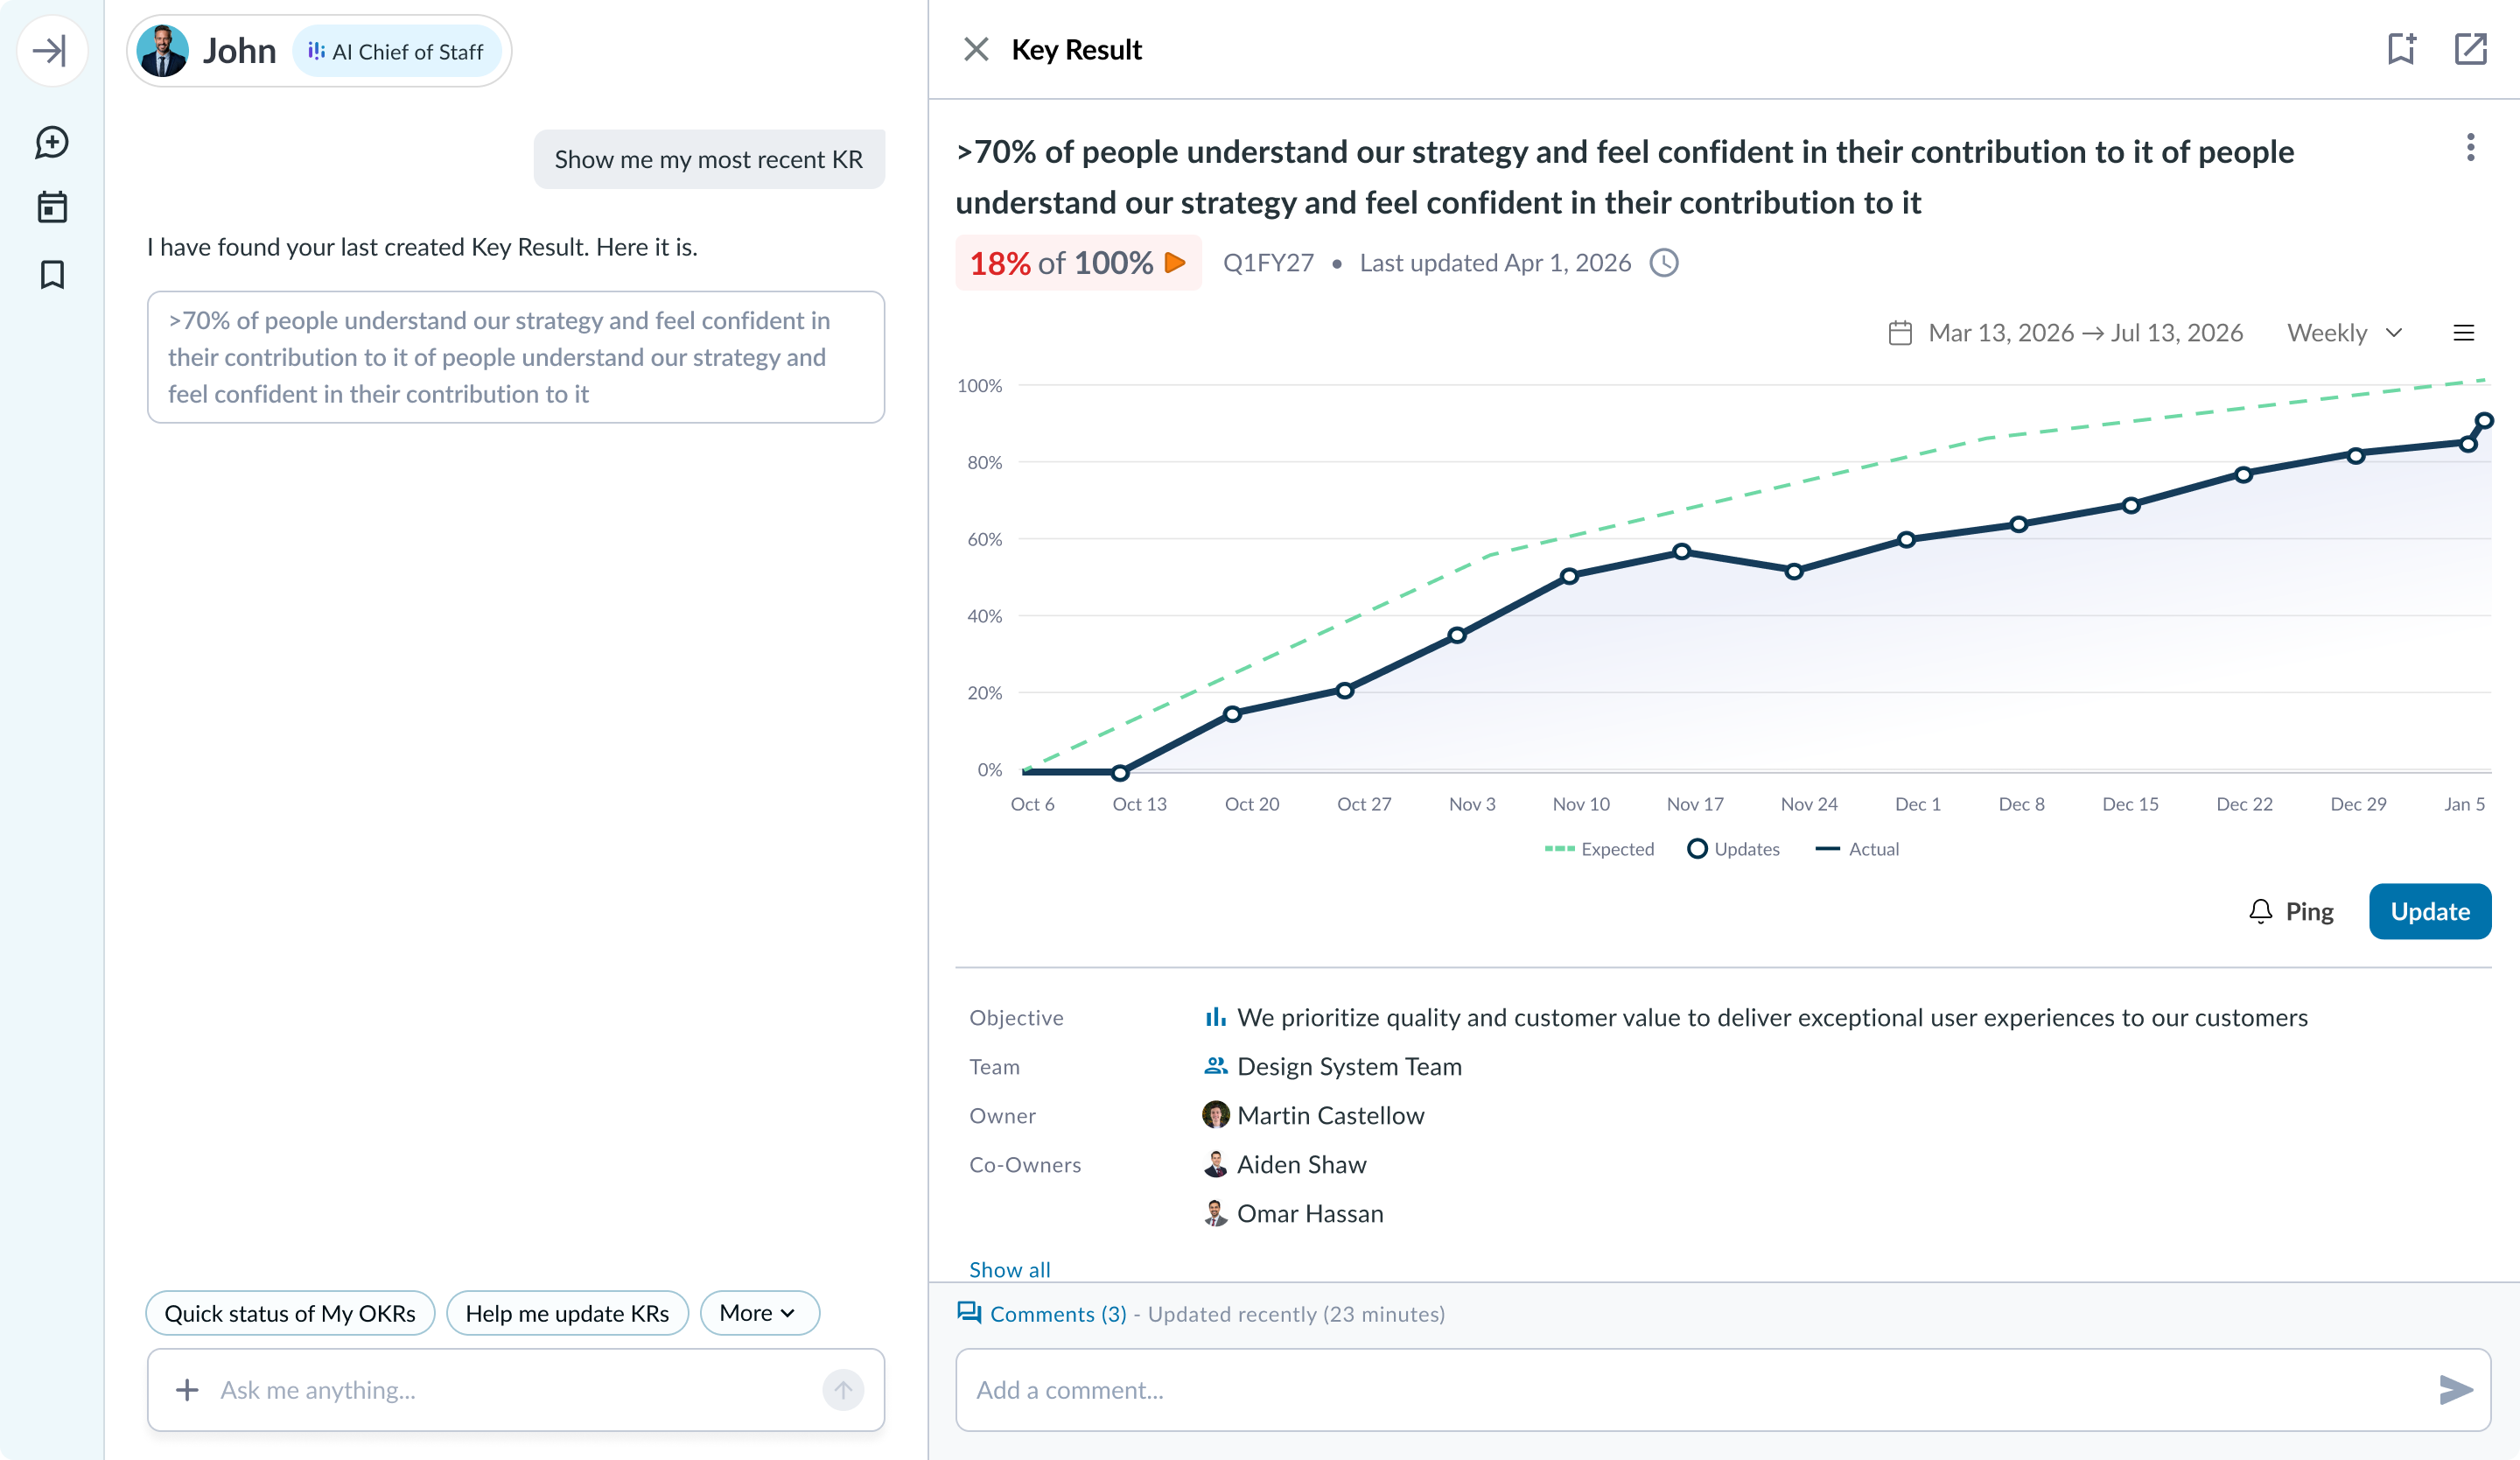This screenshot has height=1460, width=2520.
Task: Collapse the sidebar with the arrow icon
Action: tap(52, 50)
